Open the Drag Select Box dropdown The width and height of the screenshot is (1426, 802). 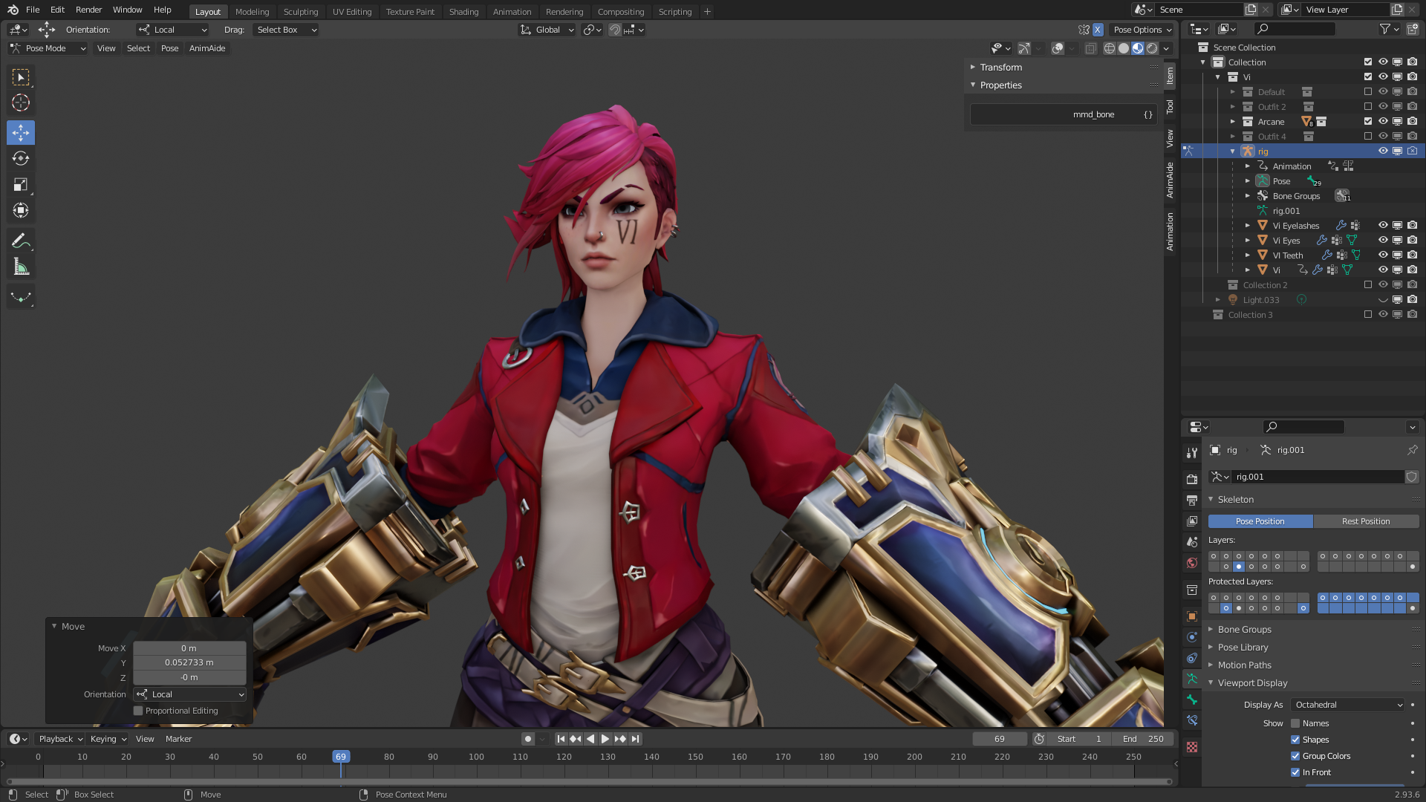[286, 30]
